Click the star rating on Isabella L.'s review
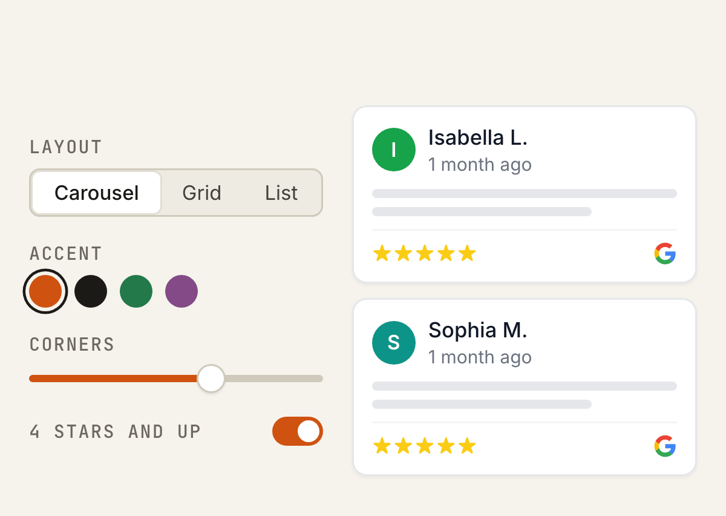The height and width of the screenshot is (516, 726). [425, 253]
